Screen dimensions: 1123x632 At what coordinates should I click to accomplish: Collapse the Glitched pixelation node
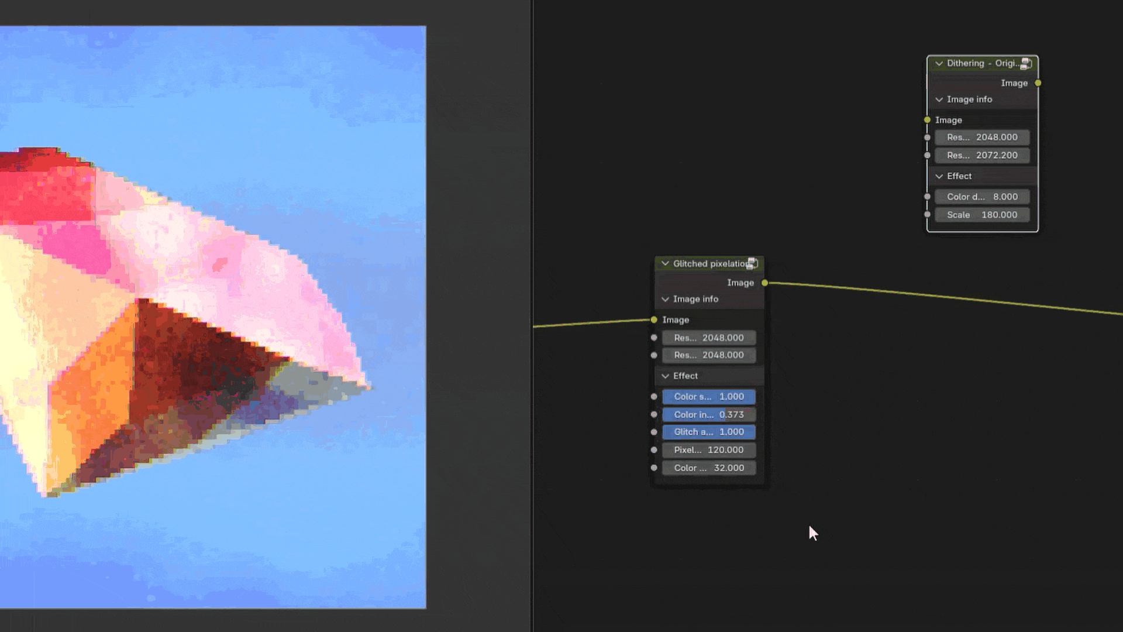[x=665, y=264]
